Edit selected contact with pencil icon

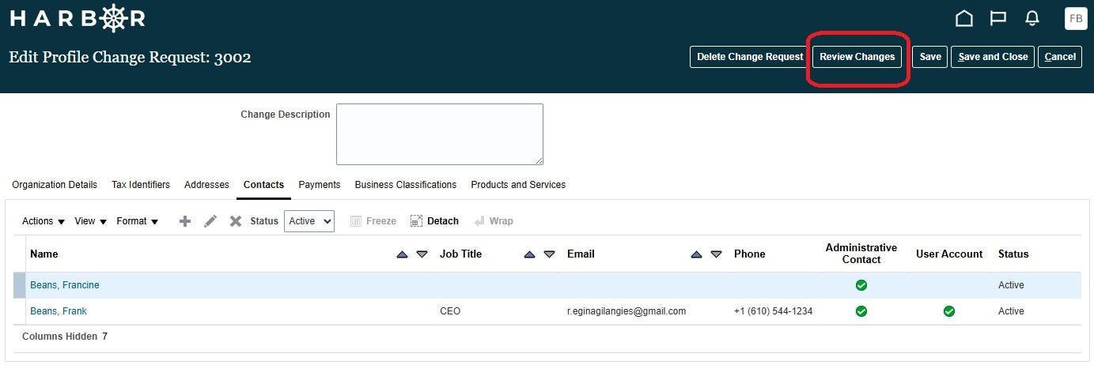pyautogui.click(x=210, y=221)
